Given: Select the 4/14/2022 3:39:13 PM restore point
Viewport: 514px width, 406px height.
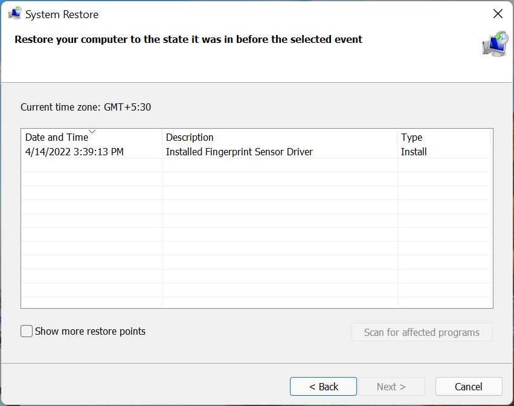Looking at the screenshot, I should point(74,152).
